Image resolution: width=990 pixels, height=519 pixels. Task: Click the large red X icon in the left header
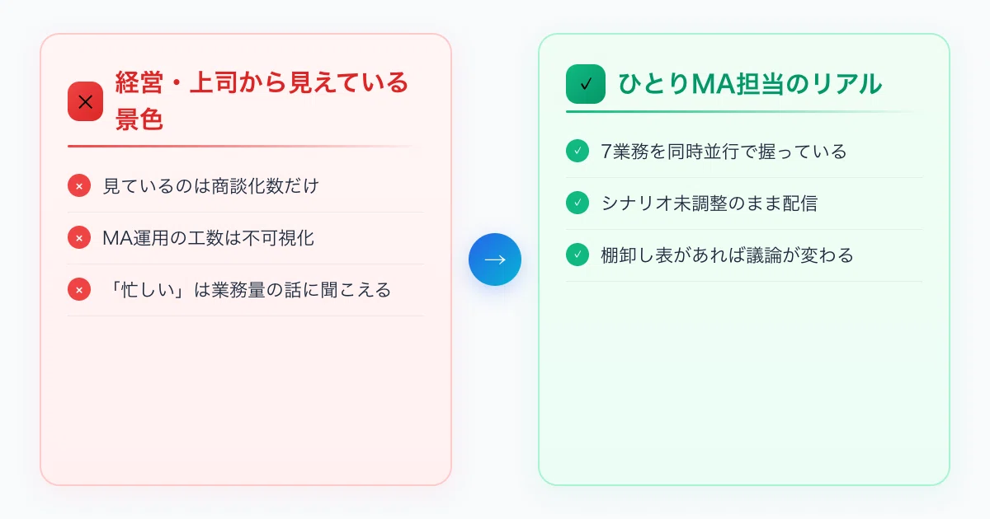85,102
